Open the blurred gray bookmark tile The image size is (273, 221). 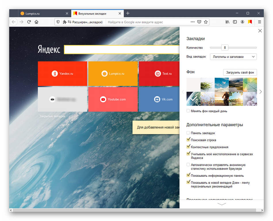coord(63,99)
